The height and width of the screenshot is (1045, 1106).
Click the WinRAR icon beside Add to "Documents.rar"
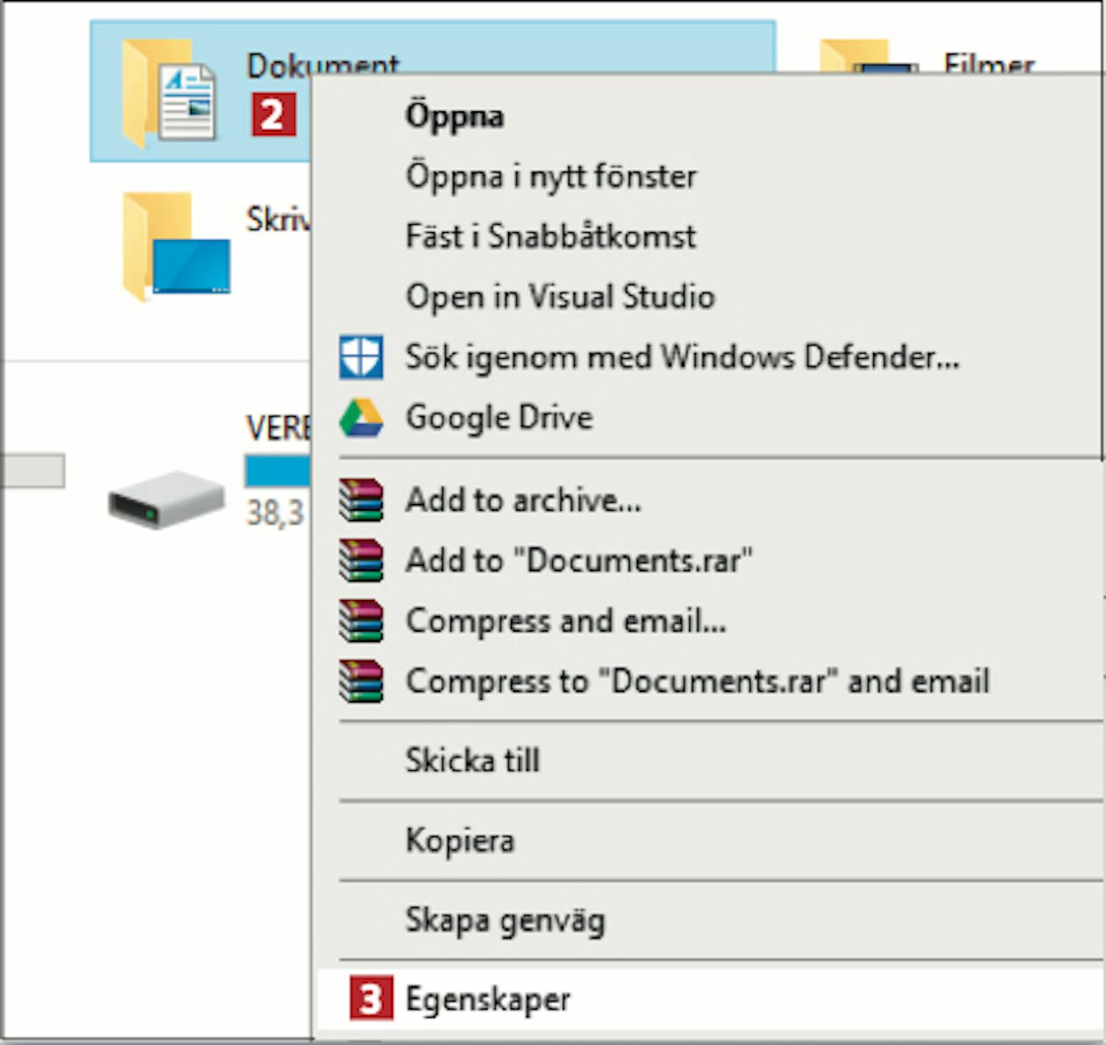[x=361, y=560]
